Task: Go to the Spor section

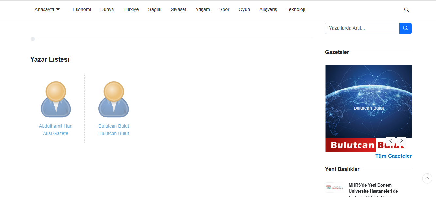Action: pos(224,9)
